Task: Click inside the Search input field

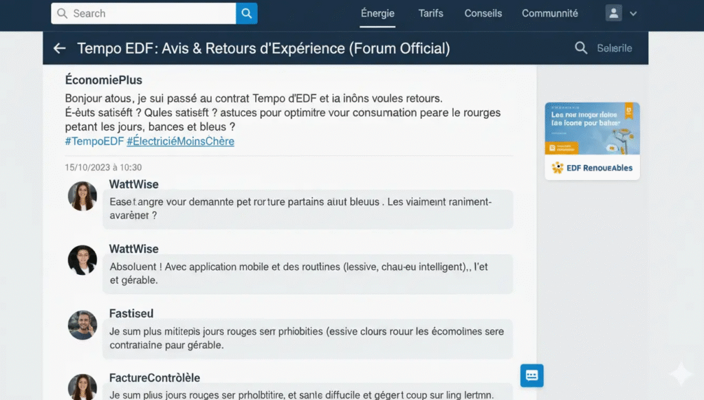Action: (x=144, y=13)
